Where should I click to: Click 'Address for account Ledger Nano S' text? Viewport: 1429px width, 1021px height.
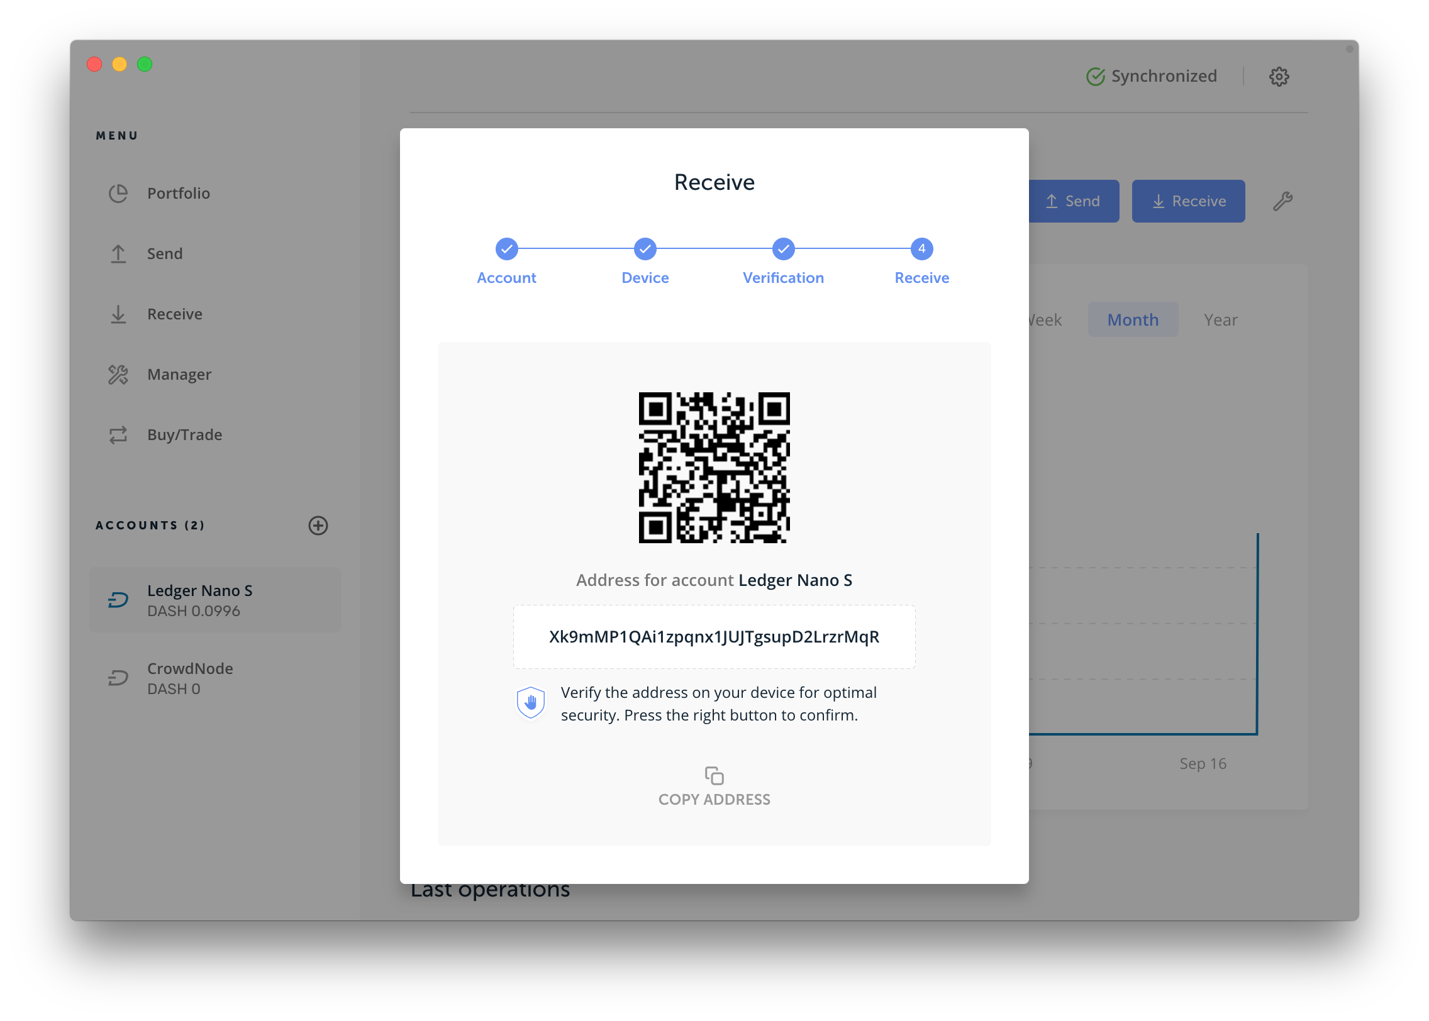pyautogui.click(x=714, y=580)
